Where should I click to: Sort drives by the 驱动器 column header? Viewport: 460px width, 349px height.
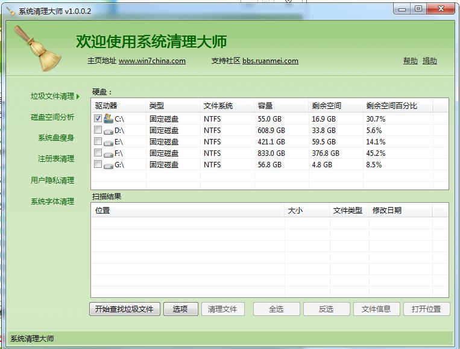(x=119, y=105)
